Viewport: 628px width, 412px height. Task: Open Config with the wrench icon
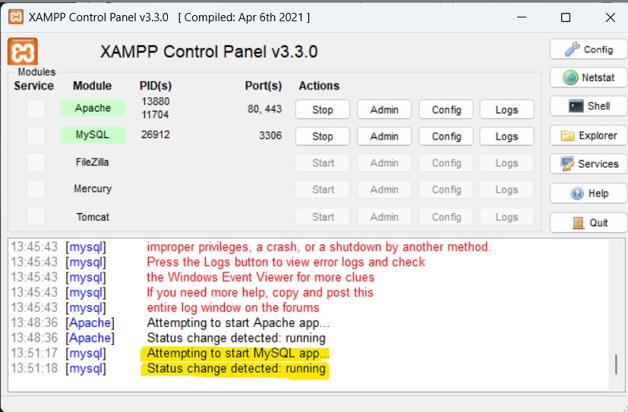coord(589,49)
